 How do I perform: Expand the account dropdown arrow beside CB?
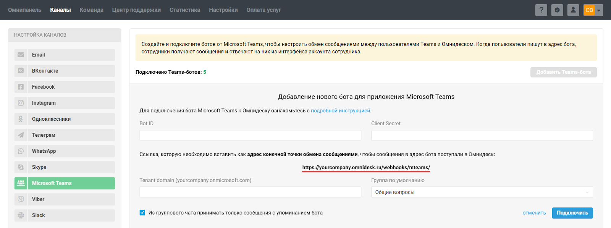(599, 10)
